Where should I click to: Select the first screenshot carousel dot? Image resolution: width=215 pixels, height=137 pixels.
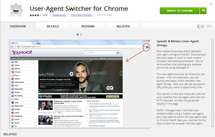pyautogui.click(x=78, y=35)
